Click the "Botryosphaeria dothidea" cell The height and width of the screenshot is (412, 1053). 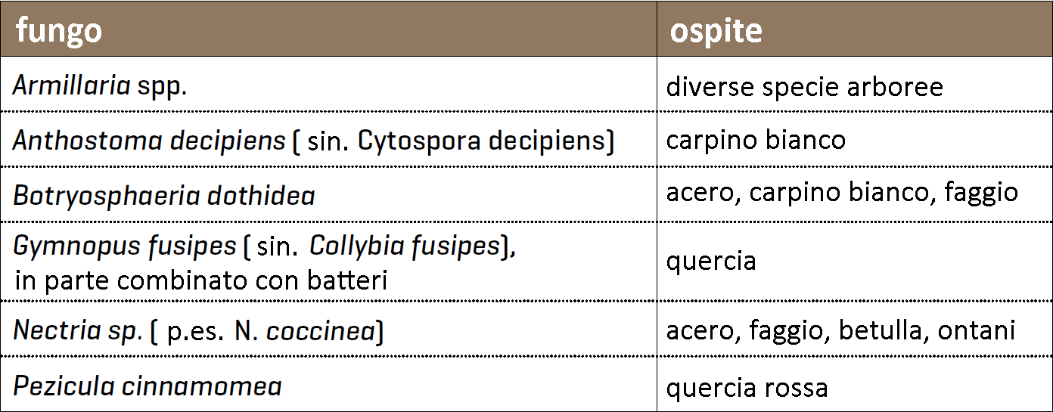click(164, 195)
